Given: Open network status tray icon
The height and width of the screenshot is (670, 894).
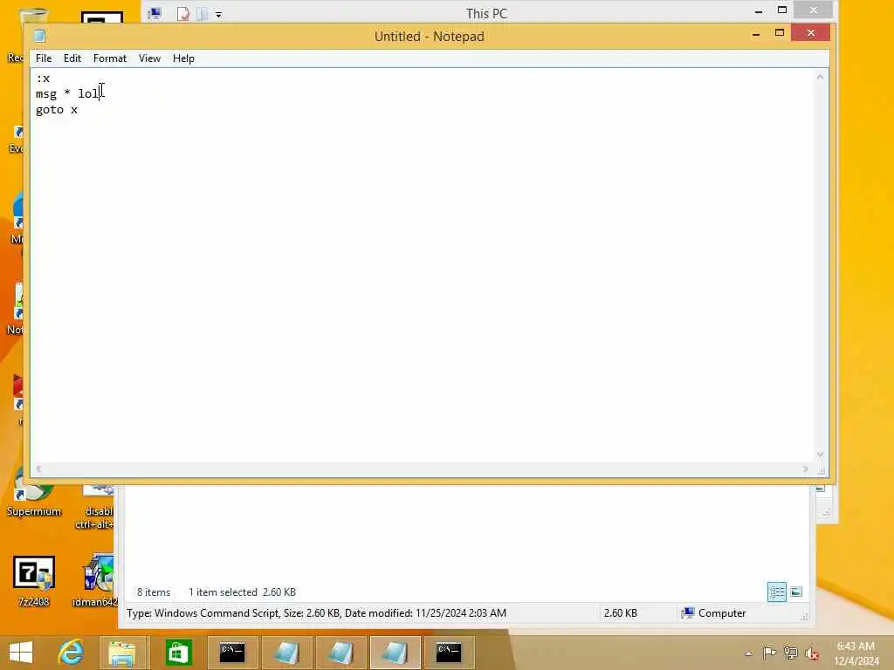Looking at the screenshot, I should point(790,653).
